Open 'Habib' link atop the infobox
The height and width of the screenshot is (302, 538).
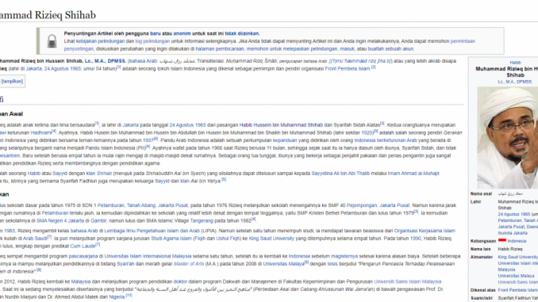(x=515, y=63)
